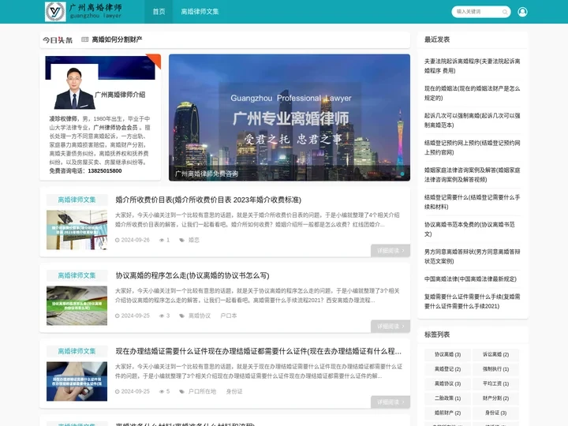Viewport: 568px width, 426px height.
Task: Select tag 平均工资 (1)
Action: pyautogui.click(x=495, y=383)
